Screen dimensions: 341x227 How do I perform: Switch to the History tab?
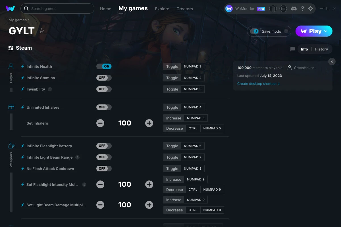point(321,49)
